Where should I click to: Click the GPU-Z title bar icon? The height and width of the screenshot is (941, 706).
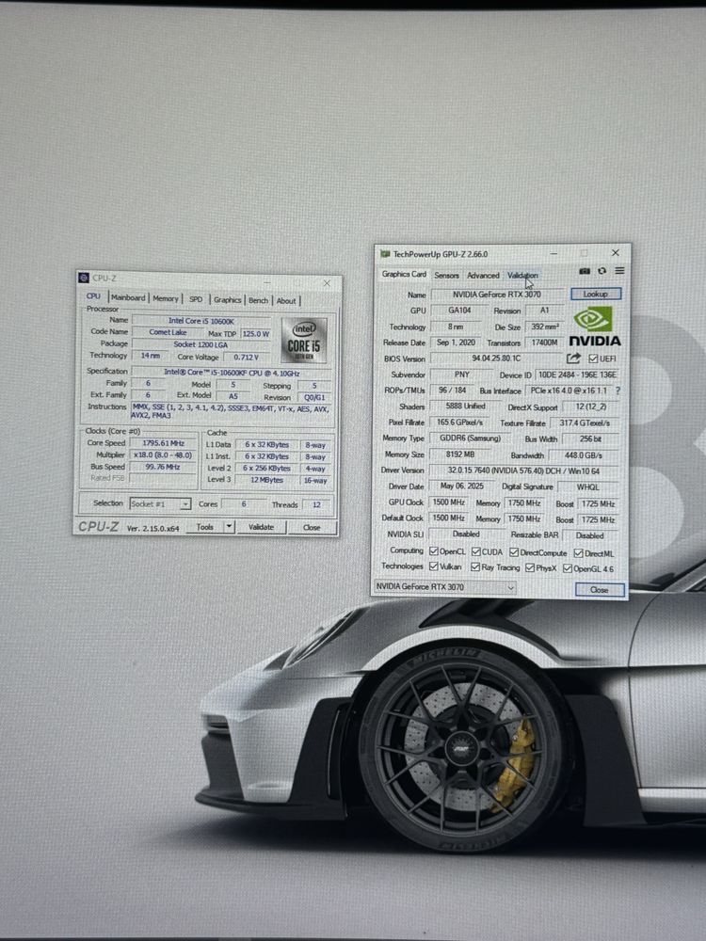click(x=385, y=254)
